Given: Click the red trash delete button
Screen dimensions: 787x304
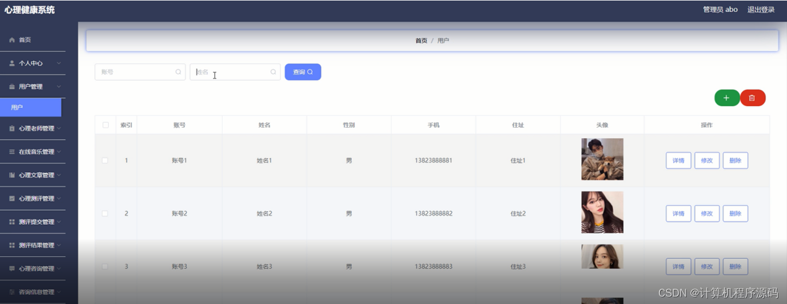Looking at the screenshot, I should [752, 98].
